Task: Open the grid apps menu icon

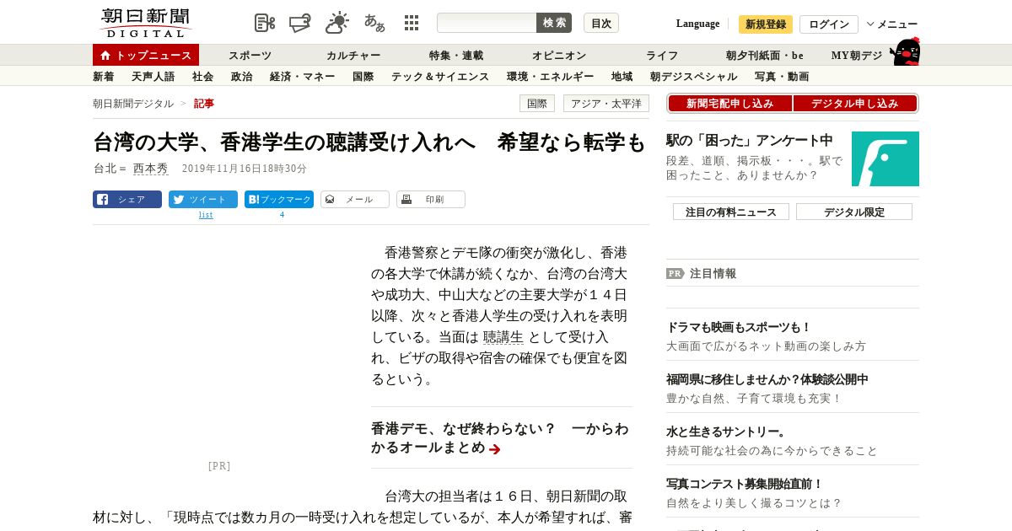Action: click(x=412, y=23)
